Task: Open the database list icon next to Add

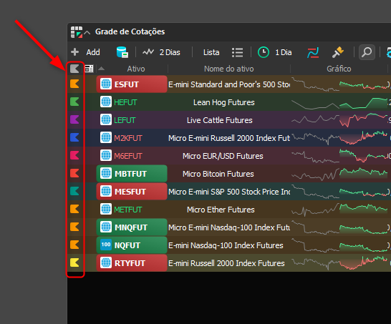Action: pos(122,52)
